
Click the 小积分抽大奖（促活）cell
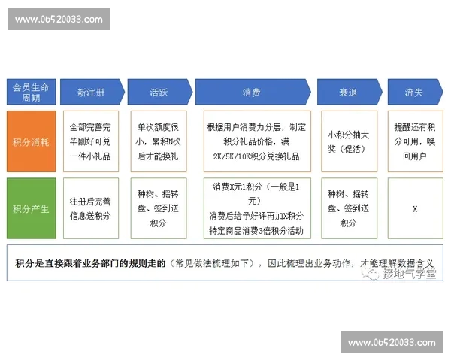(x=350, y=141)
